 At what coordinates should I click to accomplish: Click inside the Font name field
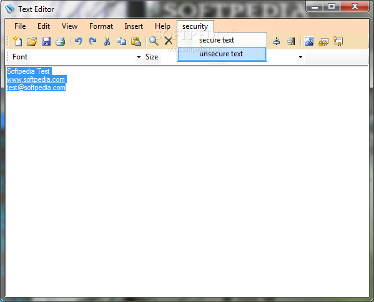[x=83, y=57]
